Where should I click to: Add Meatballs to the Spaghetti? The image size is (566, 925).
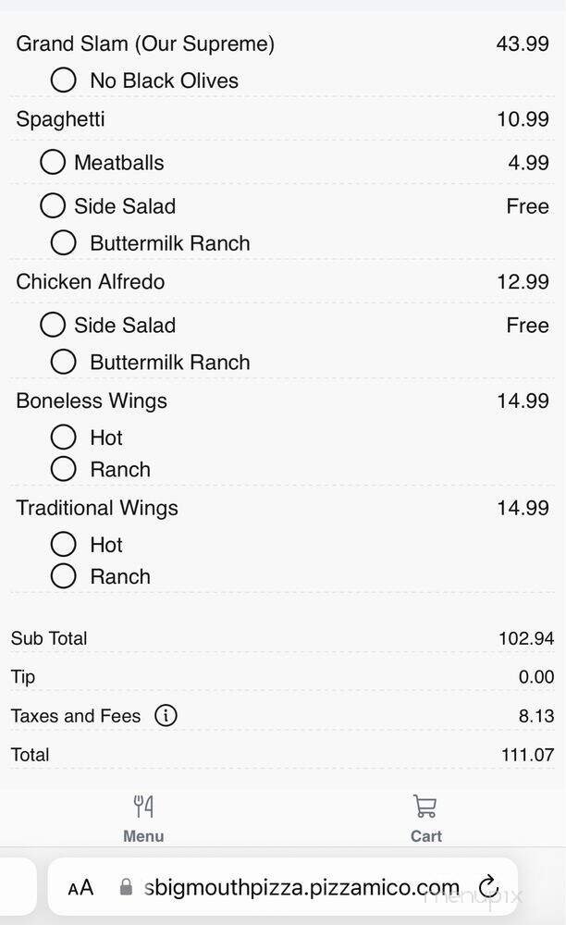click(52, 162)
